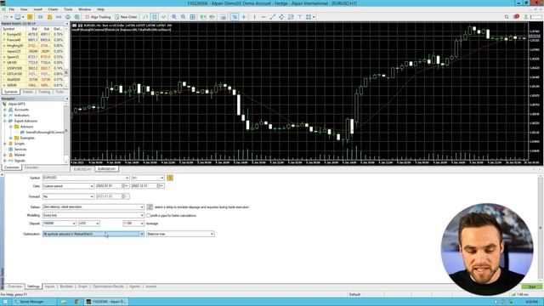544x306 pixels.
Task: Click the green Start button
Action: [x=531, y=287]
